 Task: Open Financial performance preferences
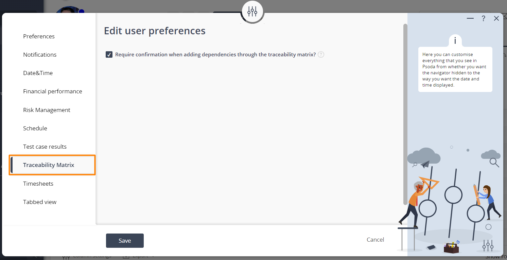52,91
